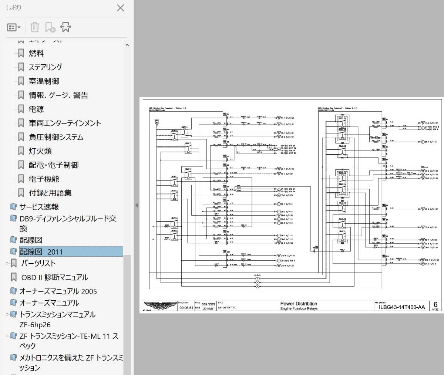Screen dimensions: 444x375
Task: Expand the ZF トランスミッション-TE-ML 11 node
Action: [7, 337]
